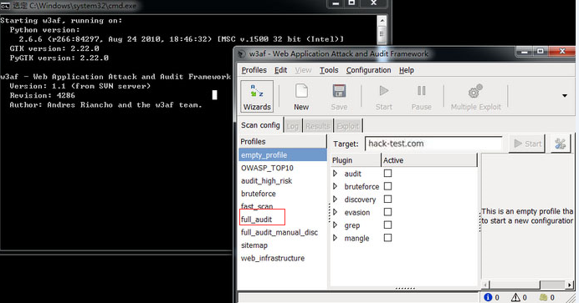The image size is (579, 303).
Task: Open the Help menu
Action: click(x=407, y=70)
